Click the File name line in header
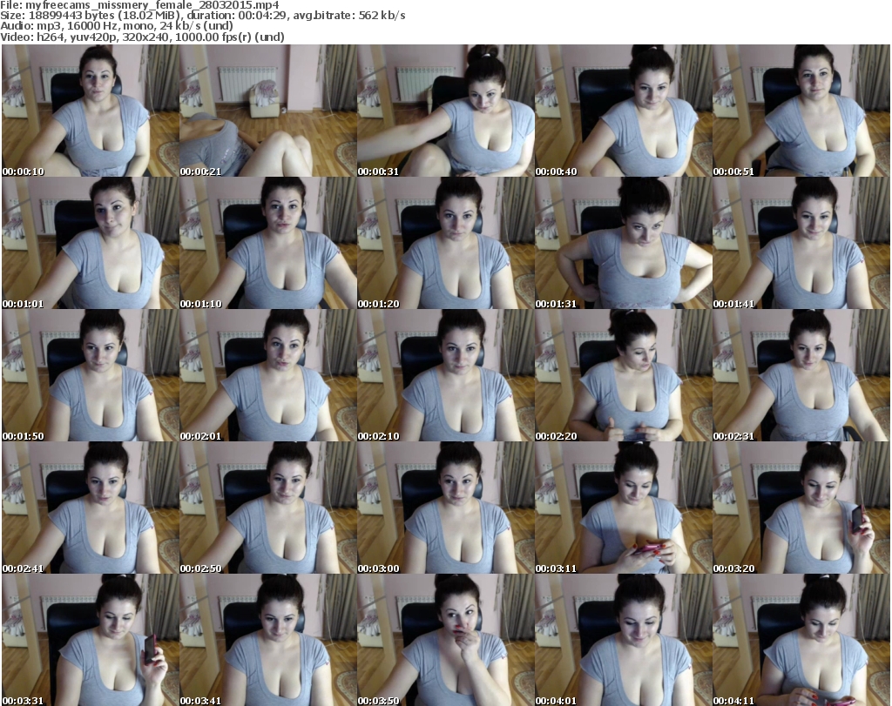 point(139,5)
